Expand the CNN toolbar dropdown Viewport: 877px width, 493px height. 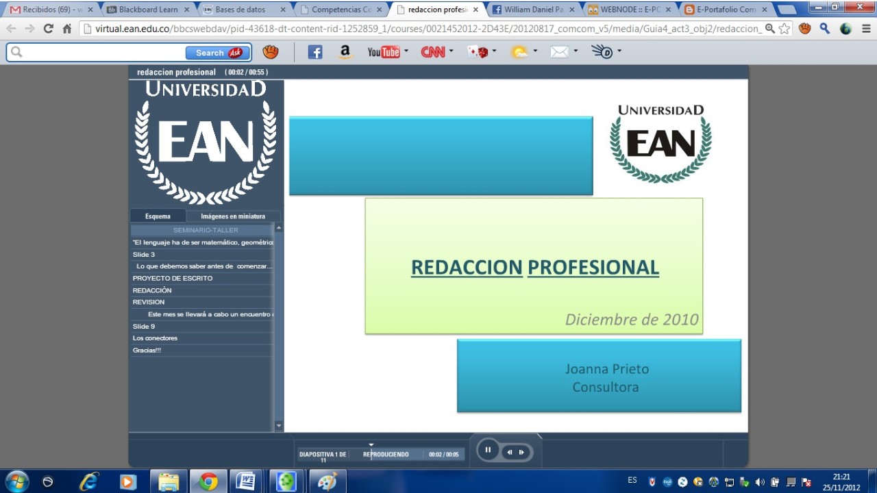click(451, 51)
